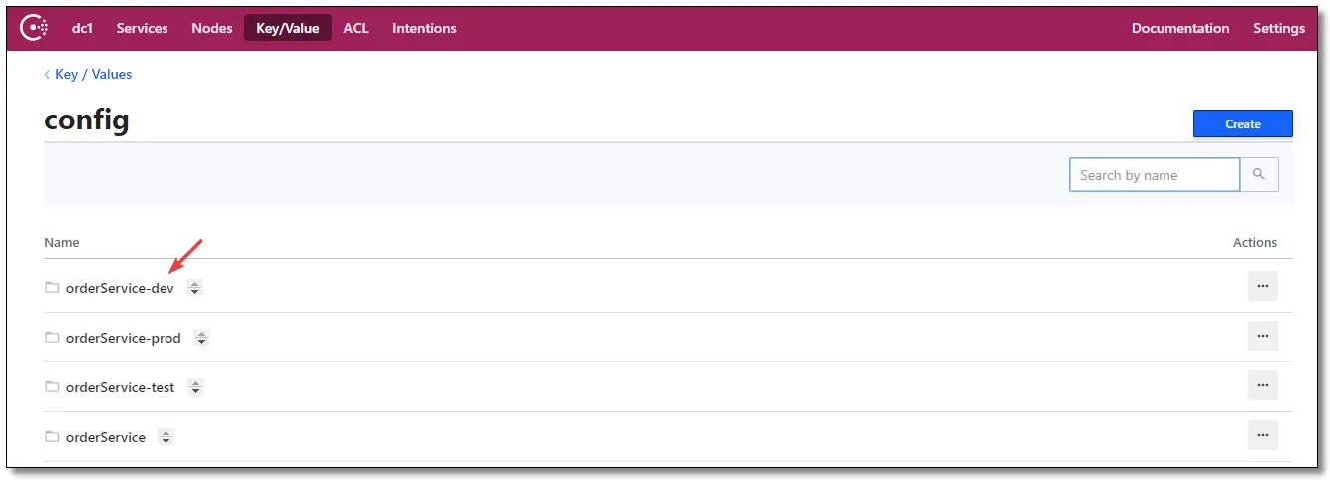Open the dc1 datacenter selector

(82, 28)
